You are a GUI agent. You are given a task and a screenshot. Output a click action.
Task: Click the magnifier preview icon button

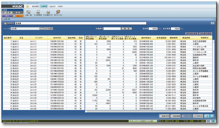coord(207,116)
